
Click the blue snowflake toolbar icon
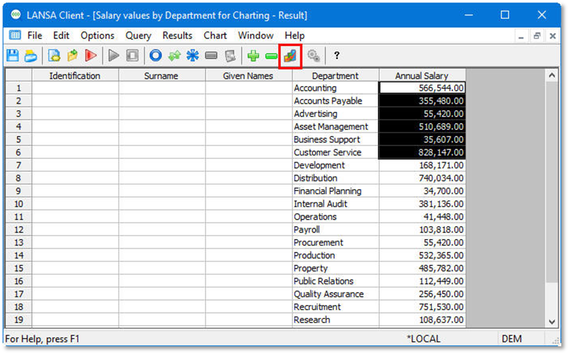(192, 56)
